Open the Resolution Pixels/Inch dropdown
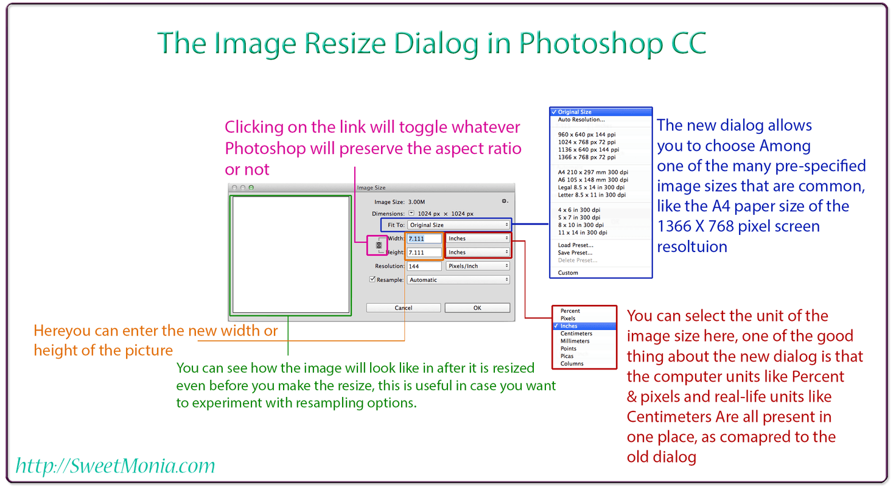 click(x=478, y=266)
